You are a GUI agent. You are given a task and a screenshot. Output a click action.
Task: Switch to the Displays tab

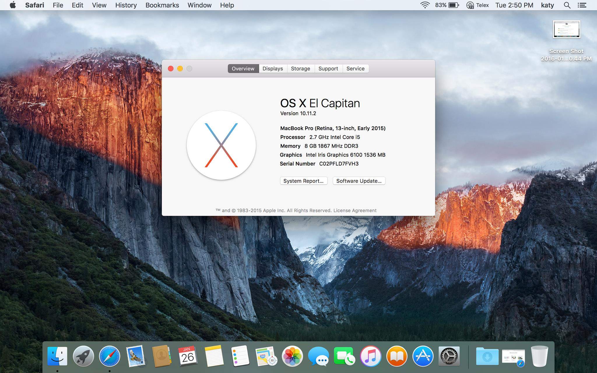pyautogui.click(x=273, y=68)
